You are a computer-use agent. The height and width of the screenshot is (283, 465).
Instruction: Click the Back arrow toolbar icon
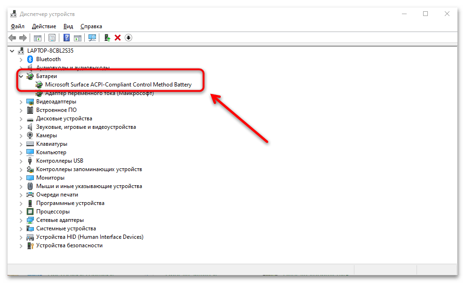coord(12,38)
